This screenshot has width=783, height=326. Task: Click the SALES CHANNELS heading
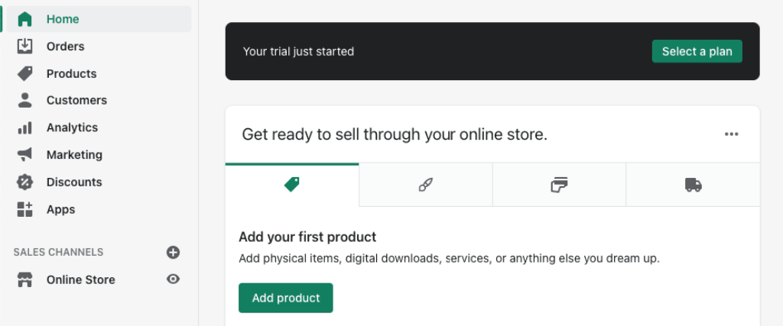click(58, 252)
